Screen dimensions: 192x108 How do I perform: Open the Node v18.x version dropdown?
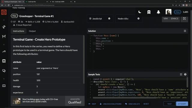click(129, 19)
